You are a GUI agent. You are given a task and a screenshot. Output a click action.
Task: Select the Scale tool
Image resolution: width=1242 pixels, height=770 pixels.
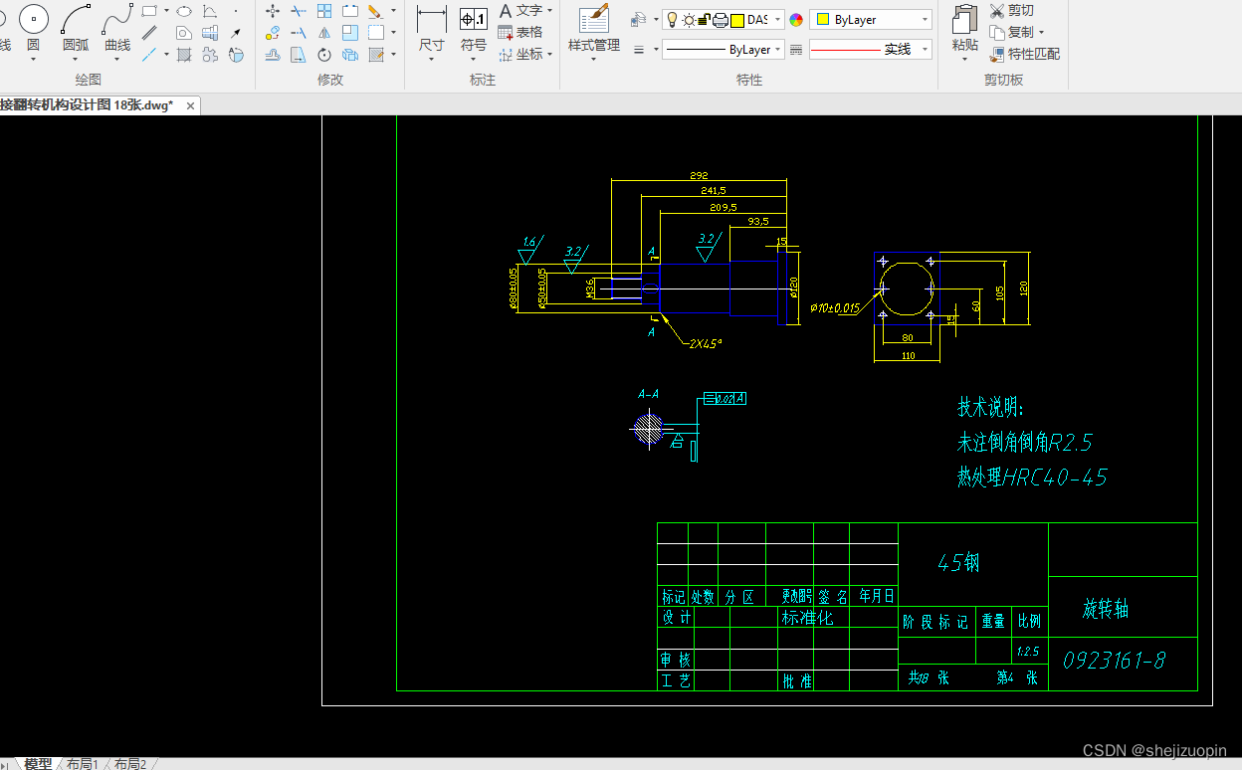pos(350,33)
